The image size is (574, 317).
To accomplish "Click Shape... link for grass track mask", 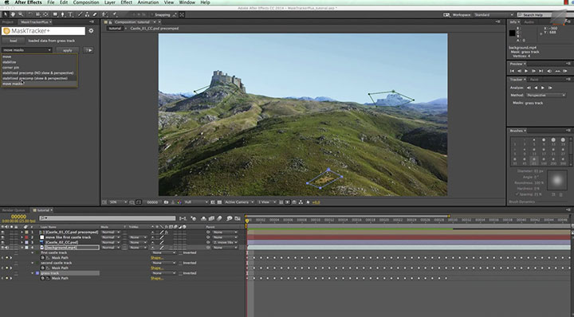I will click(157, 278).
